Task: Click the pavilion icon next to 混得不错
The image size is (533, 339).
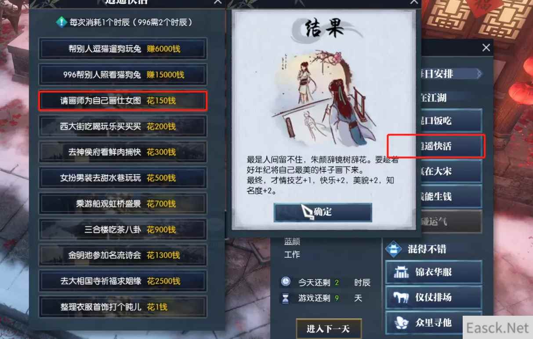Action: click(x=394, y=249)
